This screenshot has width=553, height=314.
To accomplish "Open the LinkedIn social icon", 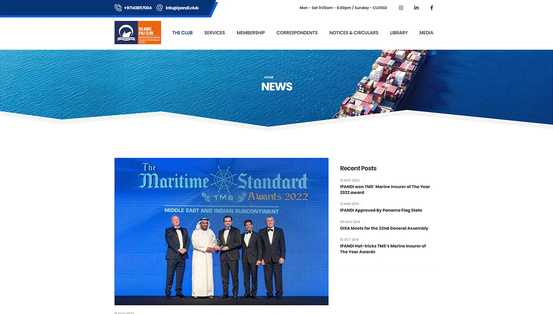I will (x=416, y=7).
